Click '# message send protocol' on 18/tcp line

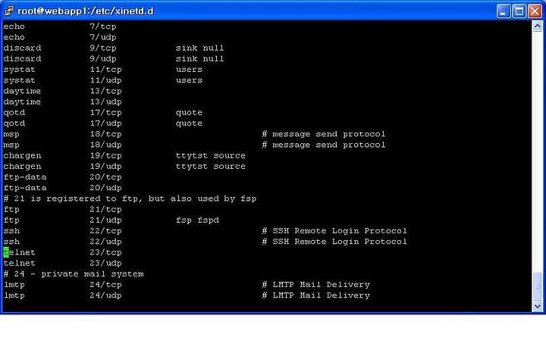point(324,134)
